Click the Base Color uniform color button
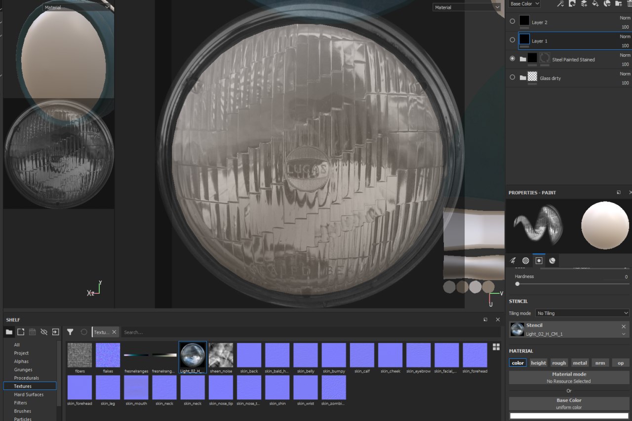632x421 pixels. [569, 403]
